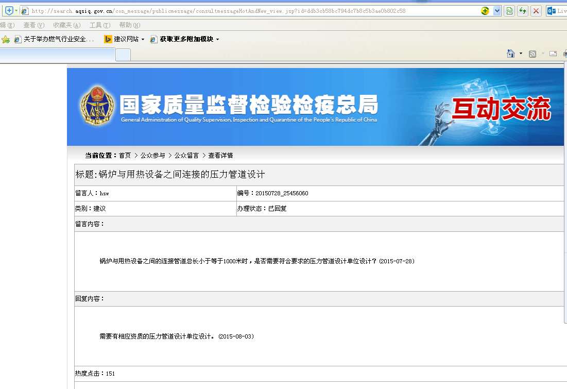Click the message text dated 2015-07-28
Viewport: 567px width, 389px height.
click(257, 261)
